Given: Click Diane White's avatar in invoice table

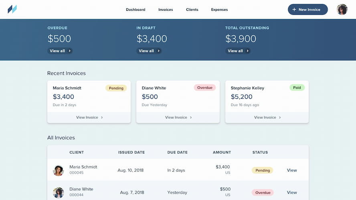Looking at the screenshot, I should coord(59,192).
